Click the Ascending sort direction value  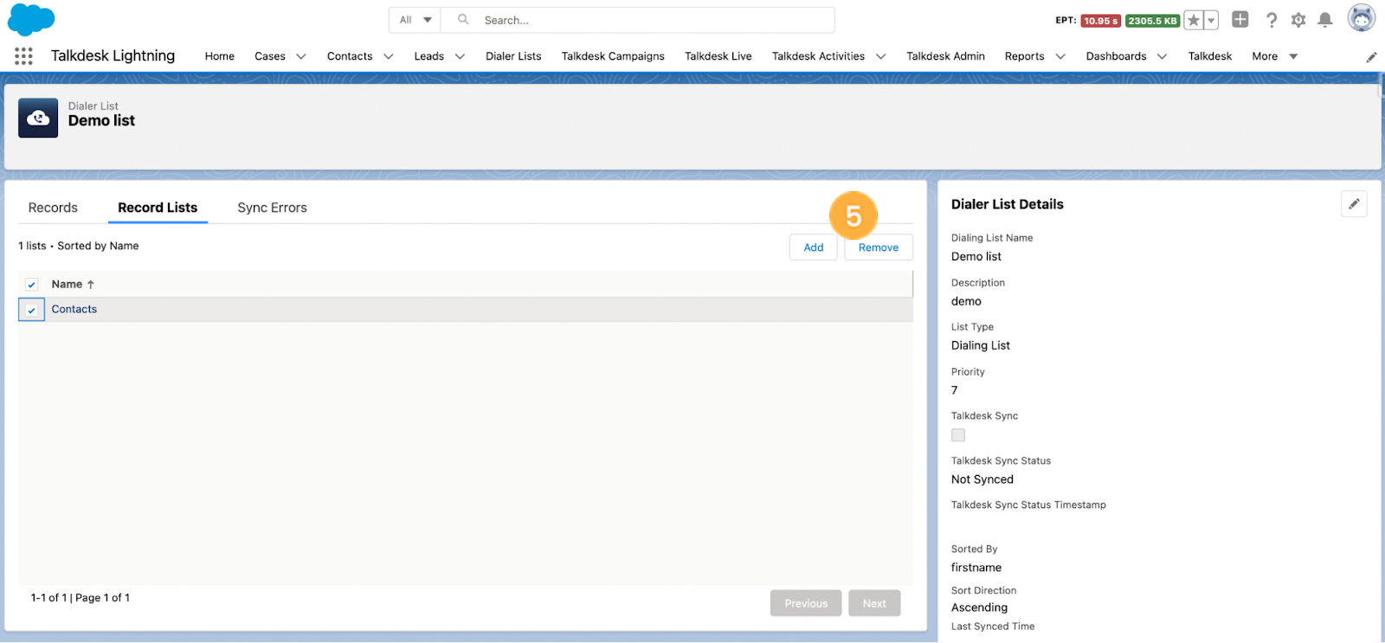point(979,608)
